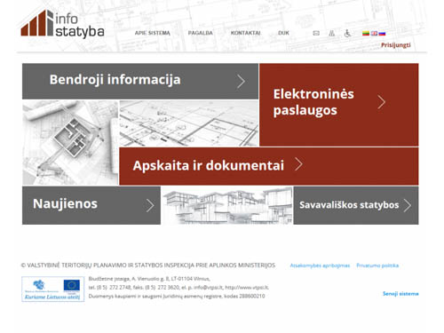Screen dimensions: 444x333
Task: Open the Pagalba menu item
Action: 201,33
